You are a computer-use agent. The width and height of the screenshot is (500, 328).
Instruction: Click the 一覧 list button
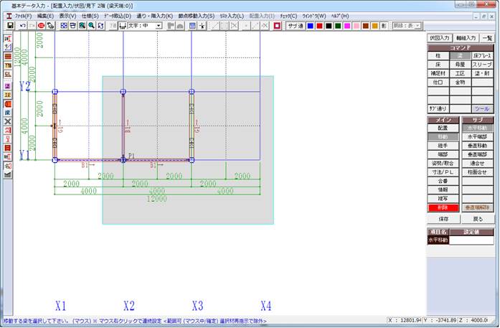487,38
